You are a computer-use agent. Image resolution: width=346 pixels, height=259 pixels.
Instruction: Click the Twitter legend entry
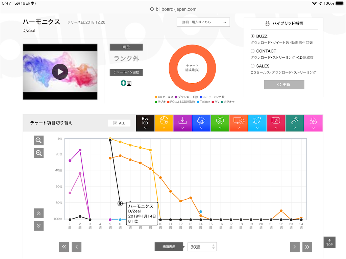[203, 102]
